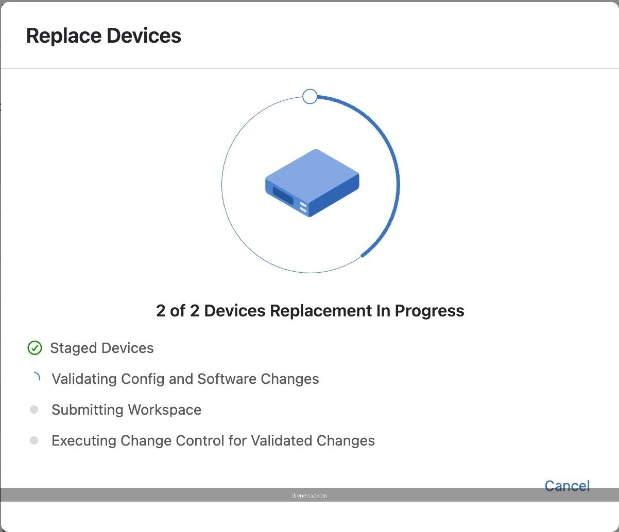Click the 2 of 2 Devices Replacement heading
This screenshot has width=619, height=532.
tap(310, 311)
